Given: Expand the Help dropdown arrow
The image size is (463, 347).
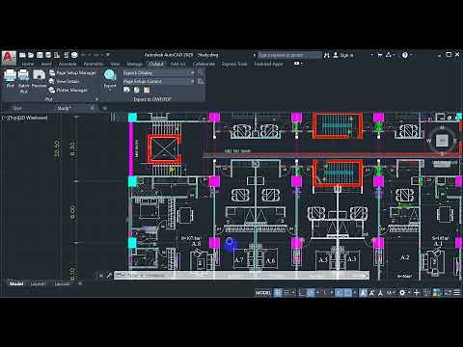Looking at the screenshot, I should [411, 55].
